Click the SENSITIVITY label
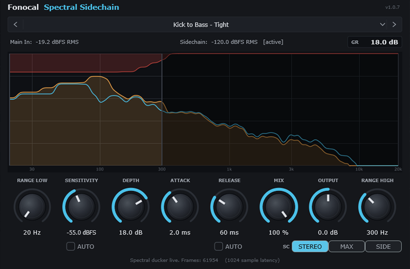Image resolution: width=410 pixels, height=269 pixels. coord(81,181)
